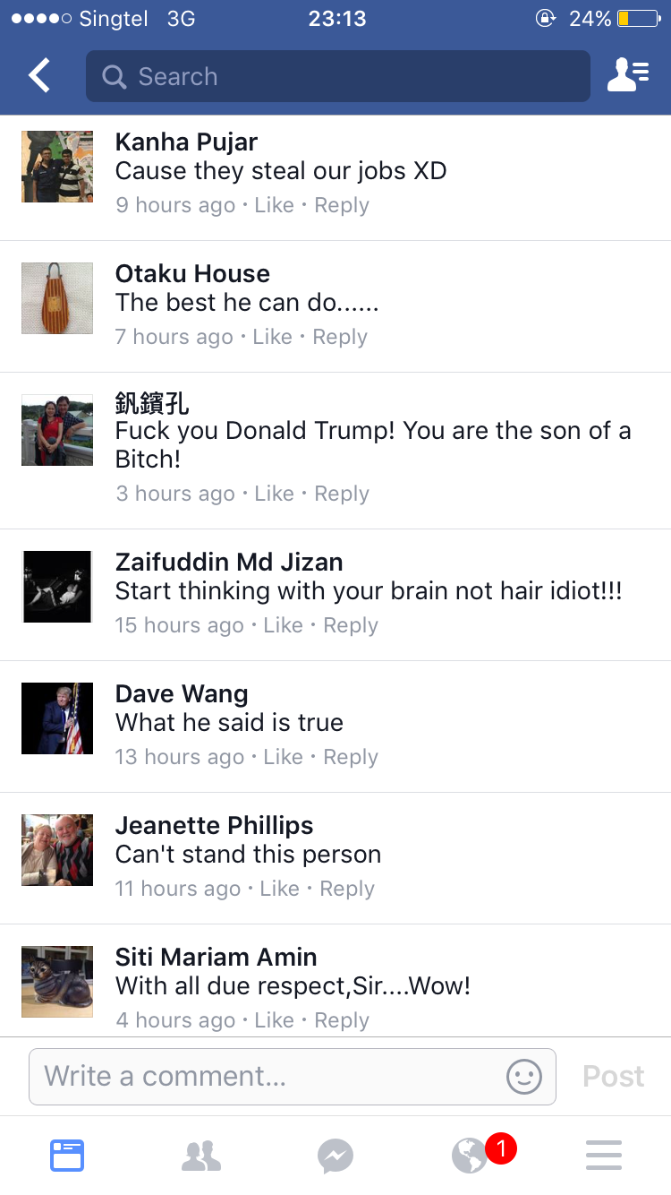Tap the Post button
671x1195 pixels.
coord(614,1076)
